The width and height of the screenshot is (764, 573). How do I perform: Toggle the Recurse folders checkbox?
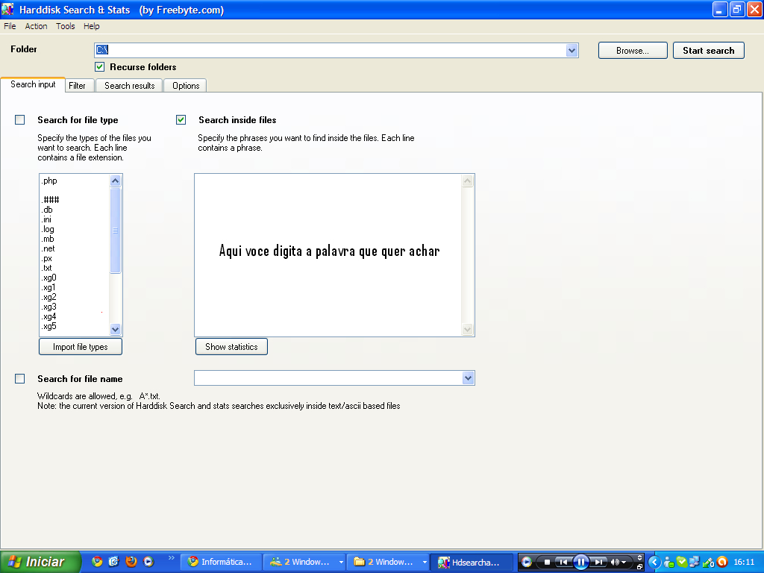pyautogui.click(x=99, y=66)
